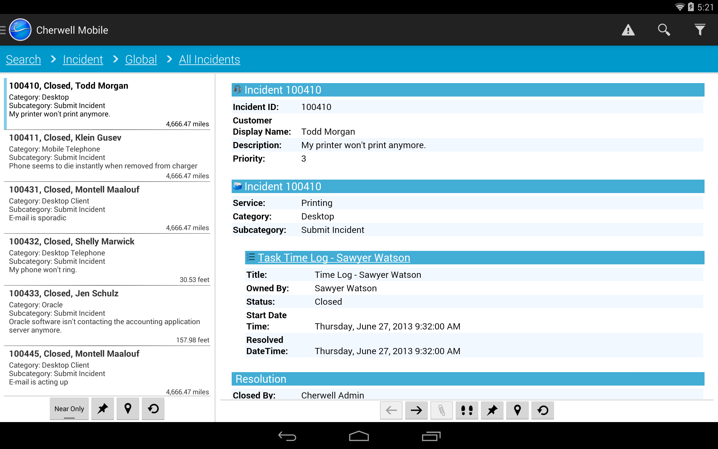
Task: Tap the battery status icon
Action: (x=691, y=7)
